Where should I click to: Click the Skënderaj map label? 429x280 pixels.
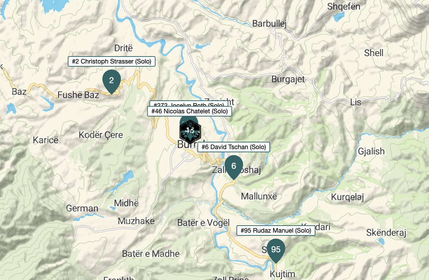click(386, 233)
